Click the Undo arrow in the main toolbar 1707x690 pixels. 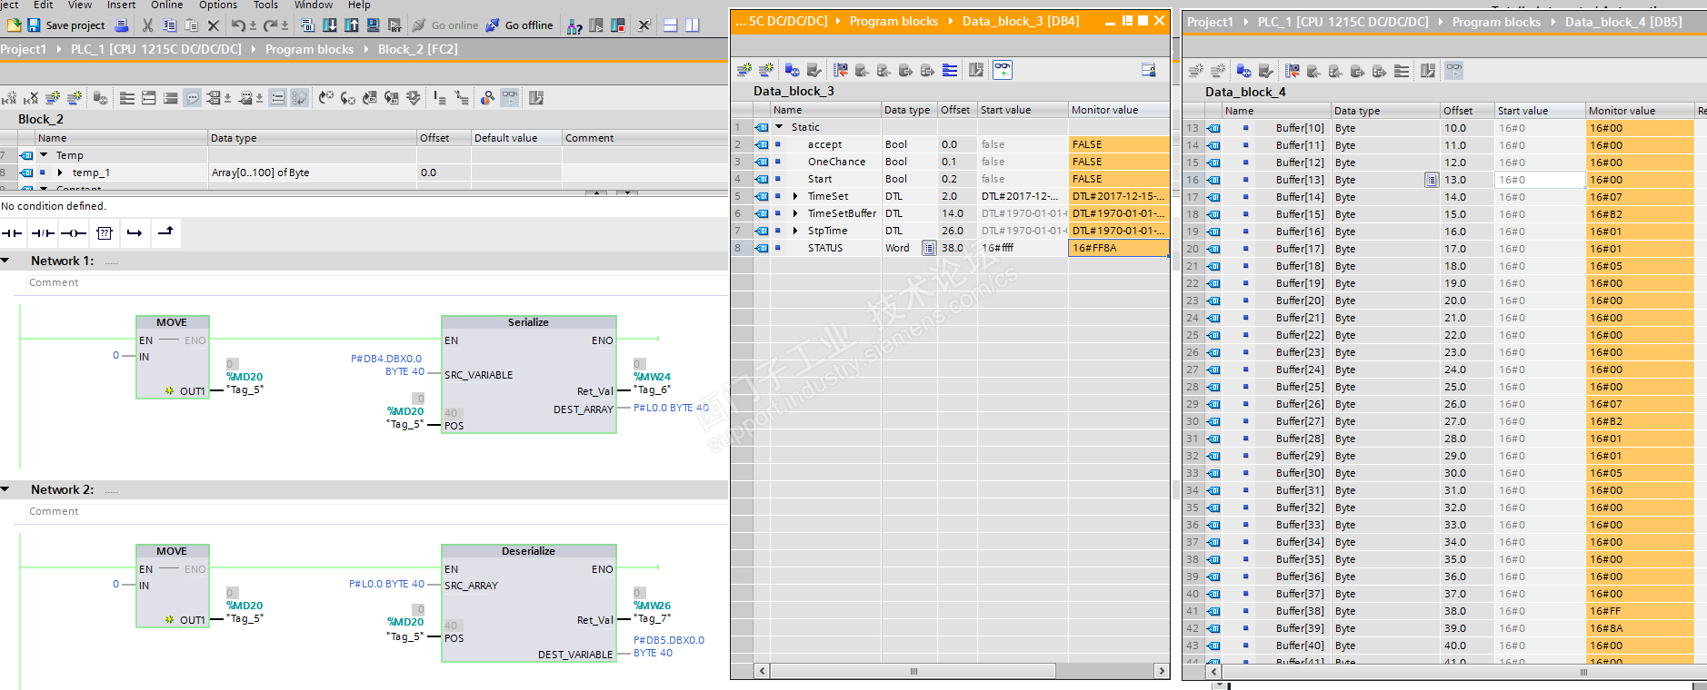click(237, 25)
